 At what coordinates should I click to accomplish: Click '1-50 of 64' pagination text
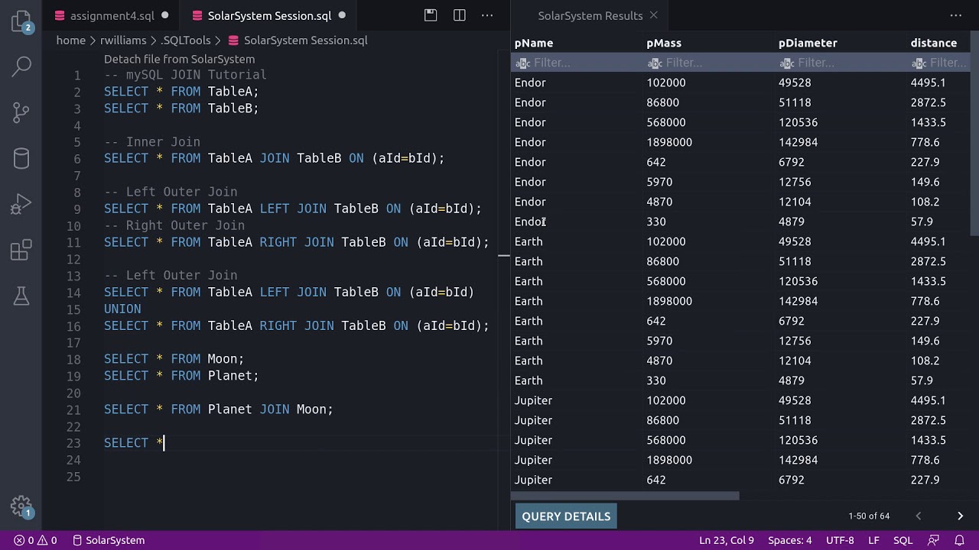[x=869, y=516]
